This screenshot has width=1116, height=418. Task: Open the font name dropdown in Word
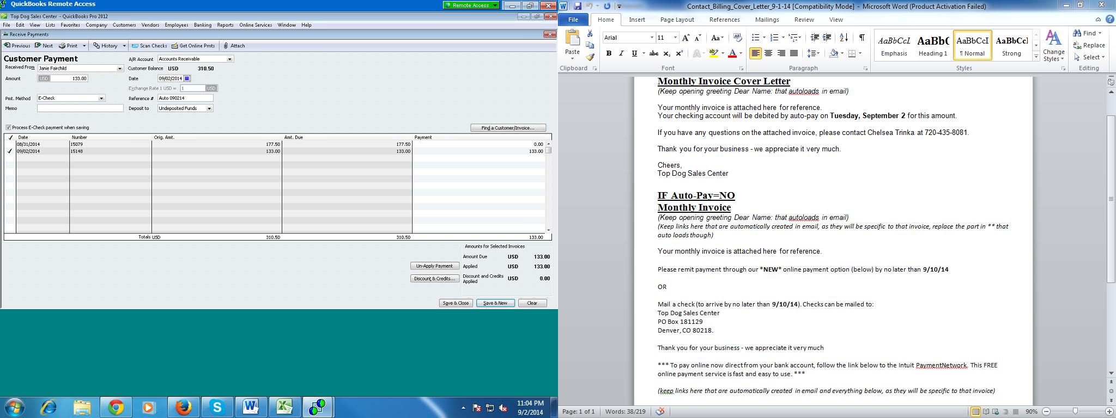coord(652,38)
